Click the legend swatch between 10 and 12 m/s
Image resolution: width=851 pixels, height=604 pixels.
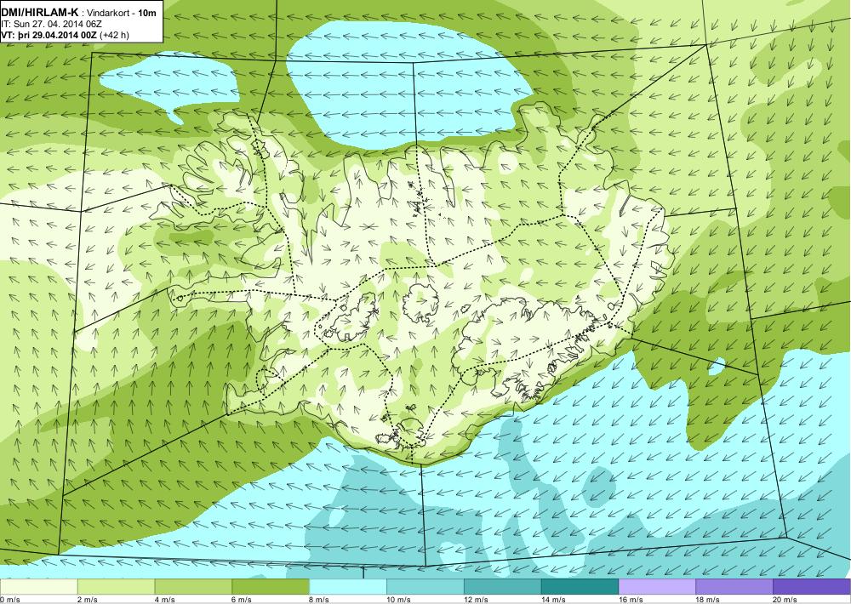click(425, 587)
